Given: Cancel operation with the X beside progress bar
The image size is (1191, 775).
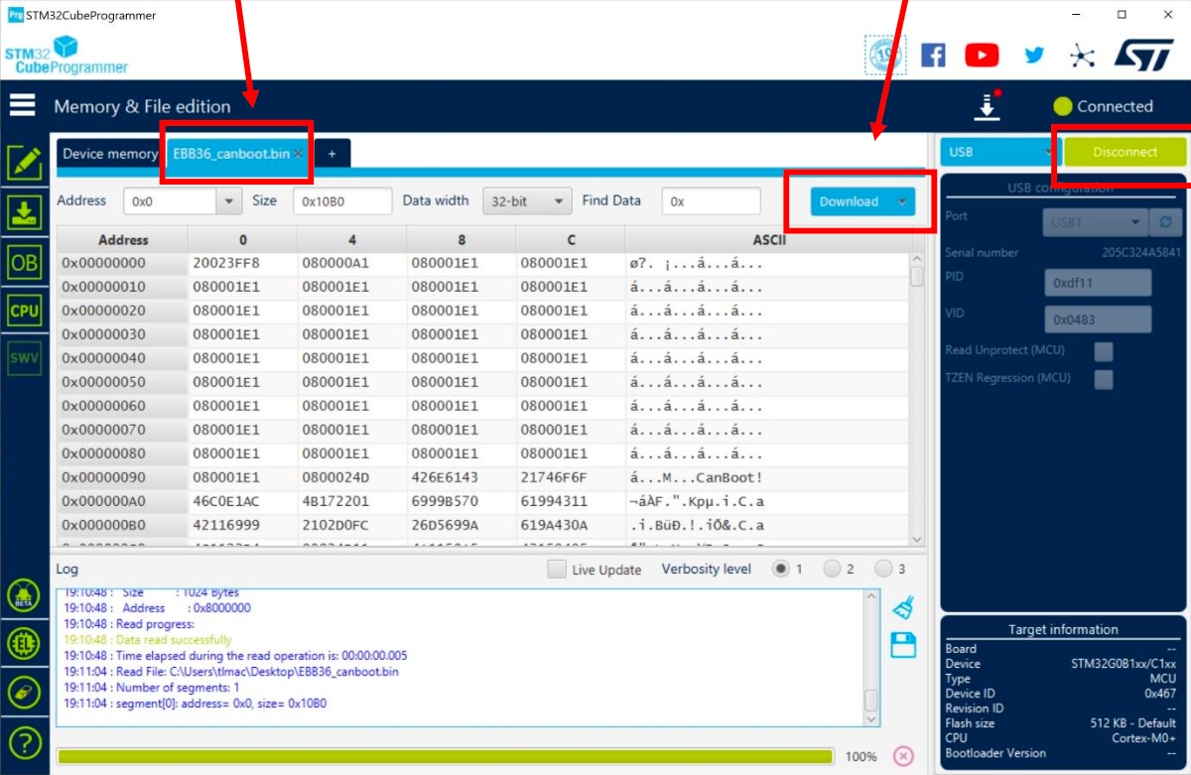Looking at the screenshot, I should 903,756.
